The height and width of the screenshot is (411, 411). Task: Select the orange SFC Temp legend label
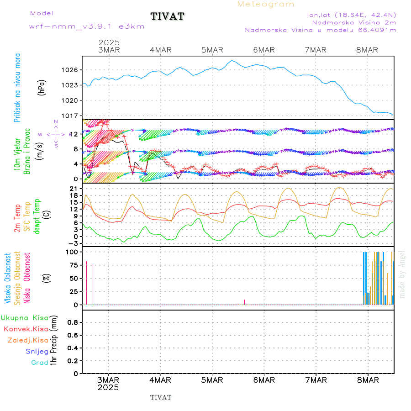27,216
